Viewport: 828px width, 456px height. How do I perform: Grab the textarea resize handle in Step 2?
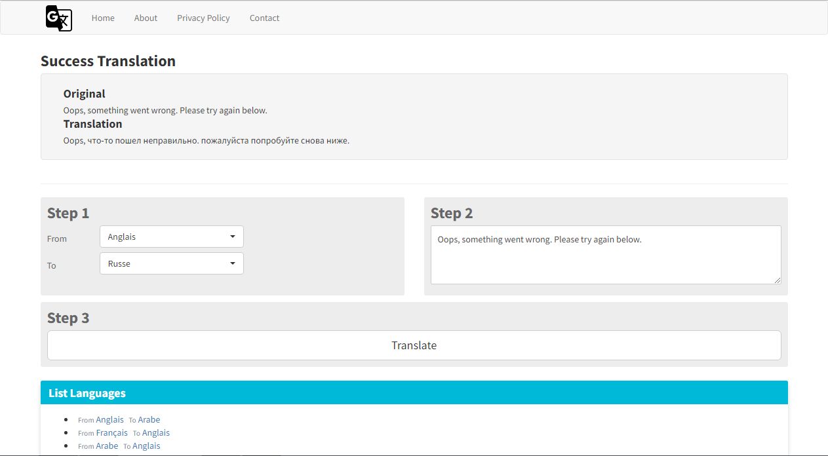pyautogui.click(x=778, y=280)
